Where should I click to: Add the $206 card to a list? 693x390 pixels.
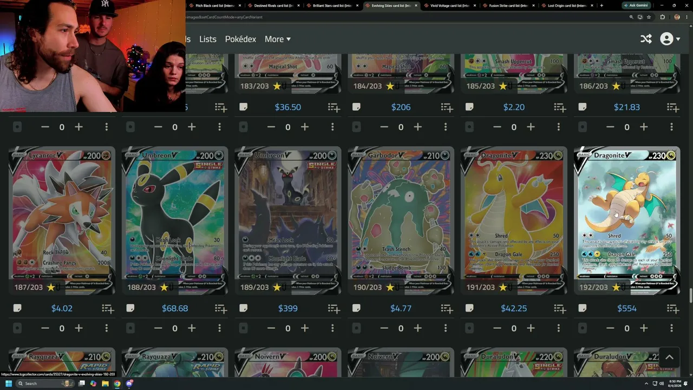pyautogui.click(x=447, y=108)
